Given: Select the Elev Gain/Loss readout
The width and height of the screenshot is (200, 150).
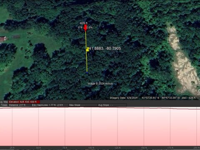Looking at the screenshot, I should tap(47, 105).
